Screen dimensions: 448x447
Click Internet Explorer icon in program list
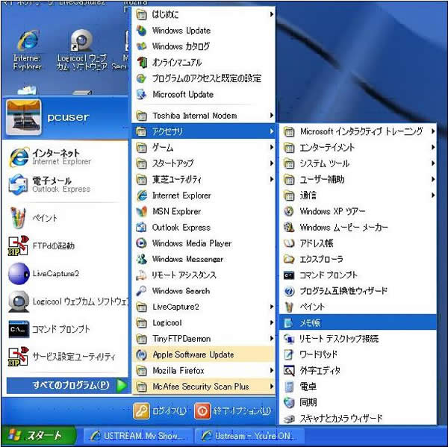tap(142, 196)
